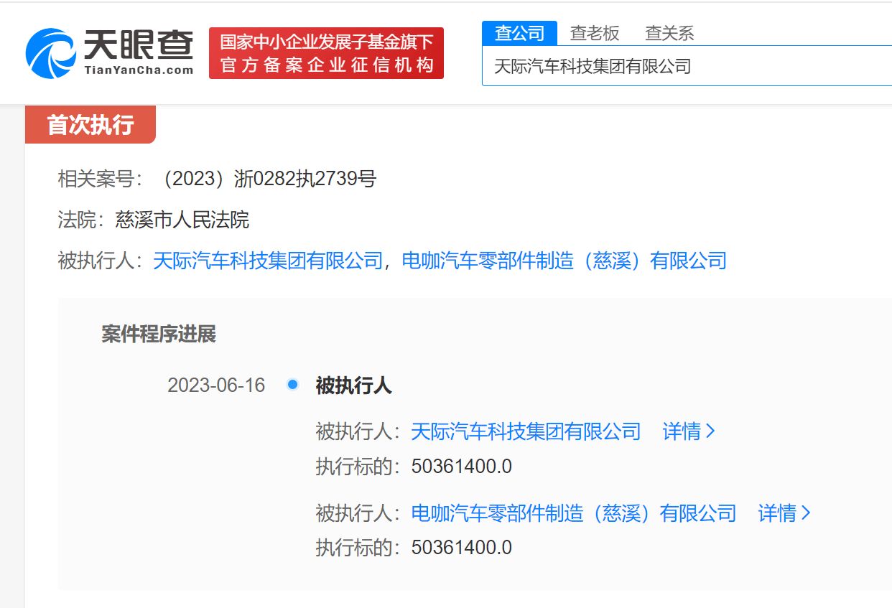892x608 pixels.
Task: Open the red official credit agency banner
Action: [x=326, y=53]
